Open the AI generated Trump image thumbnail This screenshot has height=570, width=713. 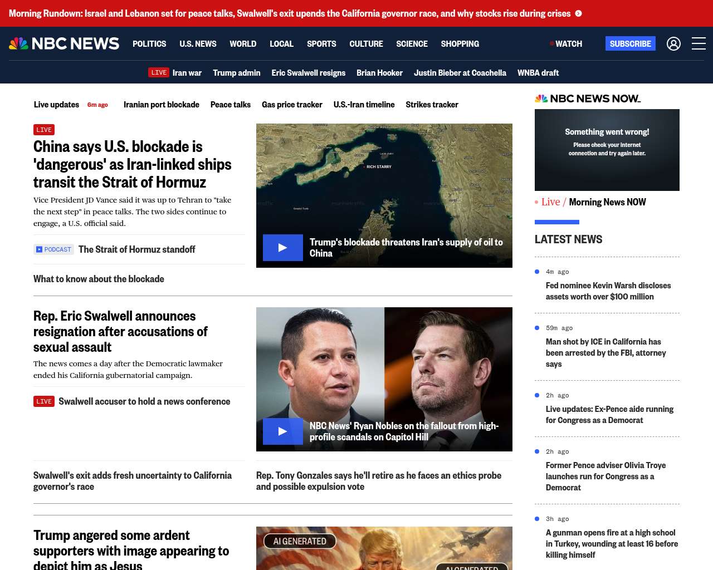[384, 548]
